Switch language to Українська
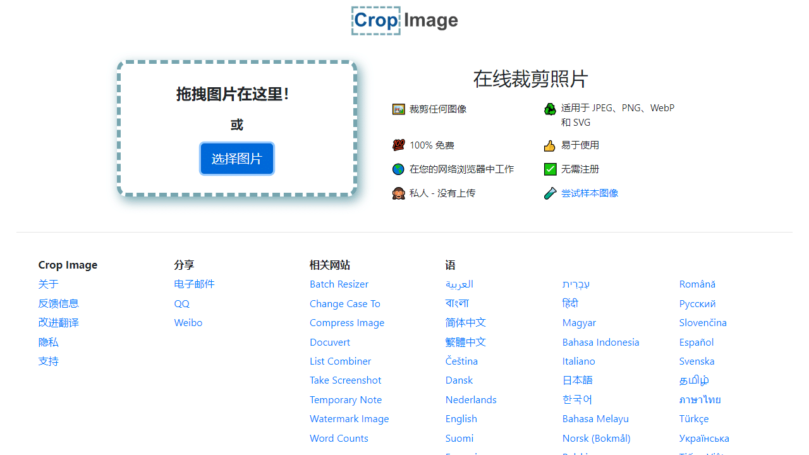Viewport: 809px width, 455px height. click(x=704, y=439)
